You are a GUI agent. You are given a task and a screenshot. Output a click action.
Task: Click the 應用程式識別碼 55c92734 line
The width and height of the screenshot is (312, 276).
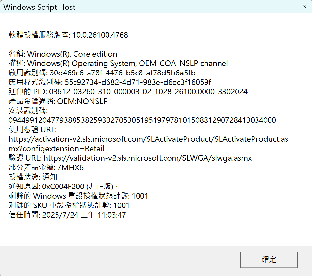(x=110, y=82)
